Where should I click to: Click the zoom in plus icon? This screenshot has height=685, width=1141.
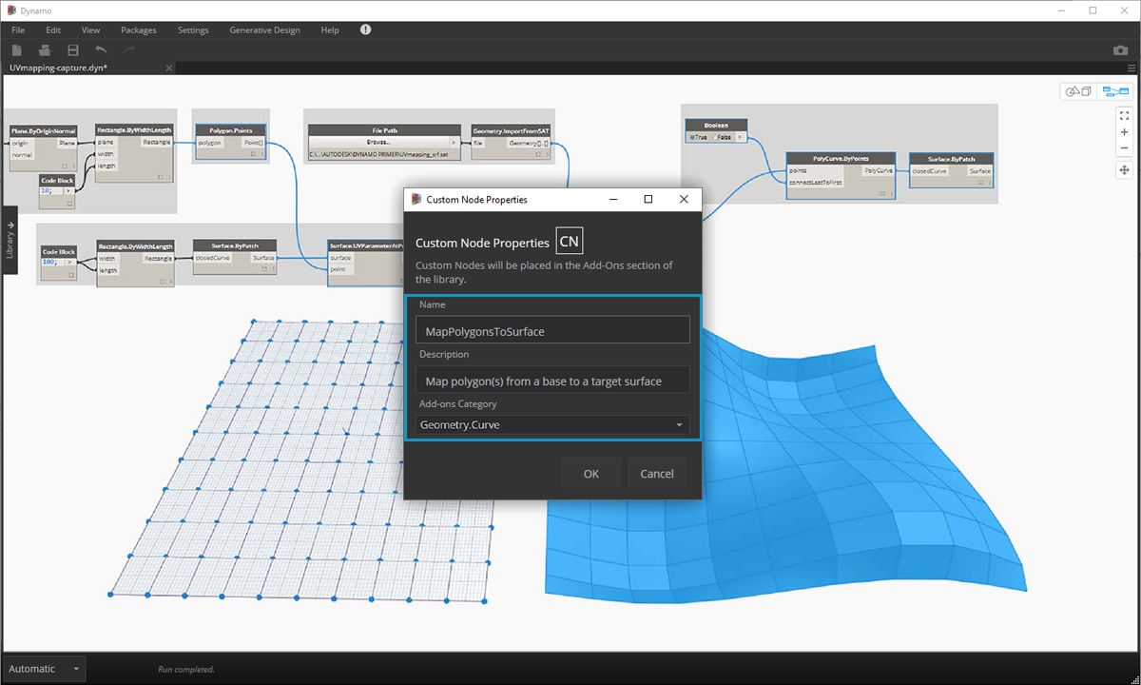click(1124, 132)
